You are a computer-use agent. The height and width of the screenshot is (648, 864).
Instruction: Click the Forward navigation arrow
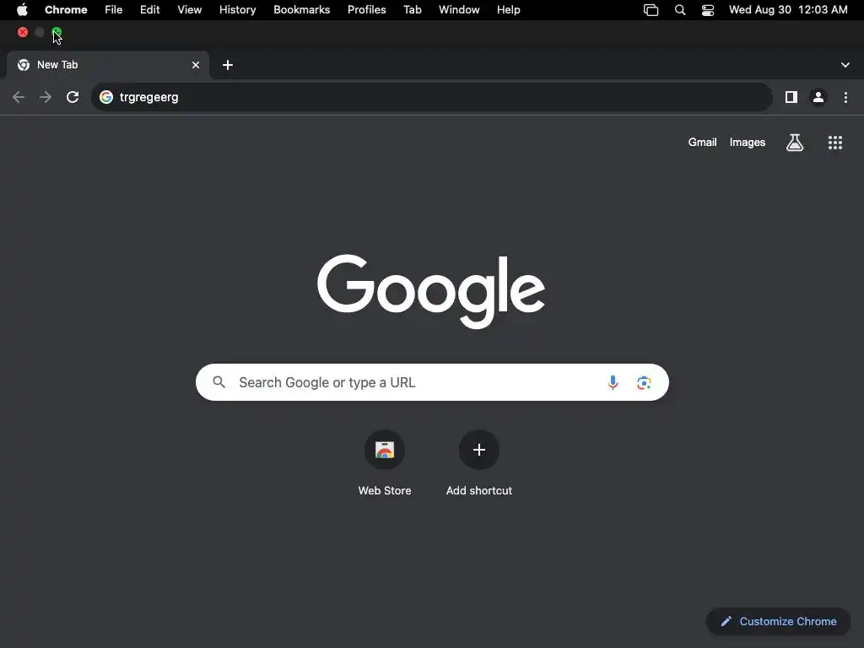point(46,98)
